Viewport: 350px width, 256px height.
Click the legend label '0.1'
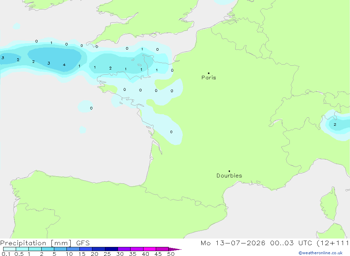click(x=6, y=254)
